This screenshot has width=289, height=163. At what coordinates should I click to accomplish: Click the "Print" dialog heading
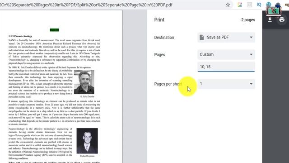[x=159, y=20]
